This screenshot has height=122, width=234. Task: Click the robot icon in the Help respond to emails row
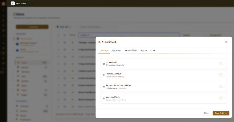coord(104,64)
